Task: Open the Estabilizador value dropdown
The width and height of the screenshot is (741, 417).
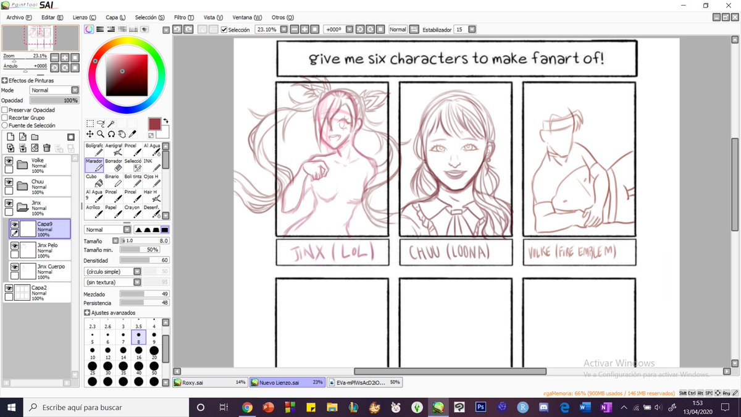Action: point(472,29)
